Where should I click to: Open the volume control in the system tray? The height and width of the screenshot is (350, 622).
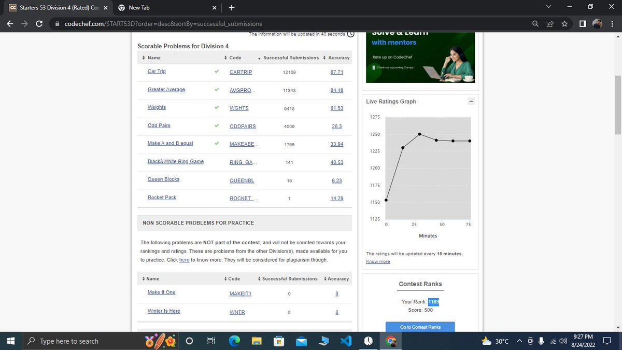click(x=563, y=341)
